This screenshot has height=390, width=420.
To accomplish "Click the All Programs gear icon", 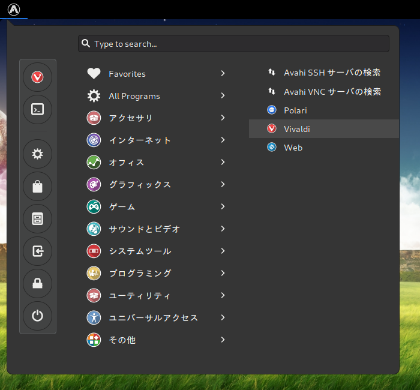I will coord(94,95).
